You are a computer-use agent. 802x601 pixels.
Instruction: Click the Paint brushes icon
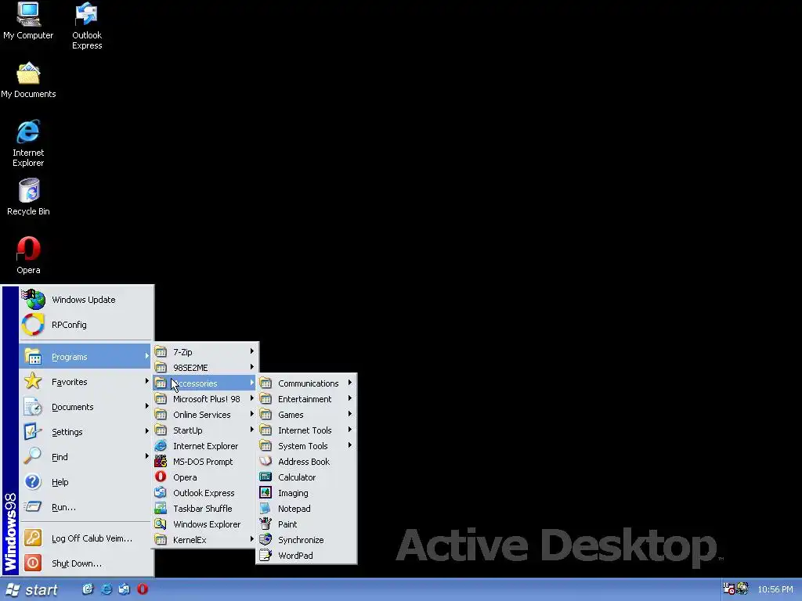(x=266, y=524)
